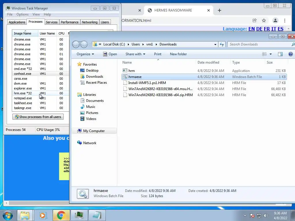
Task: Click Chrome share page icon
Action: click(x=255, y=20)
